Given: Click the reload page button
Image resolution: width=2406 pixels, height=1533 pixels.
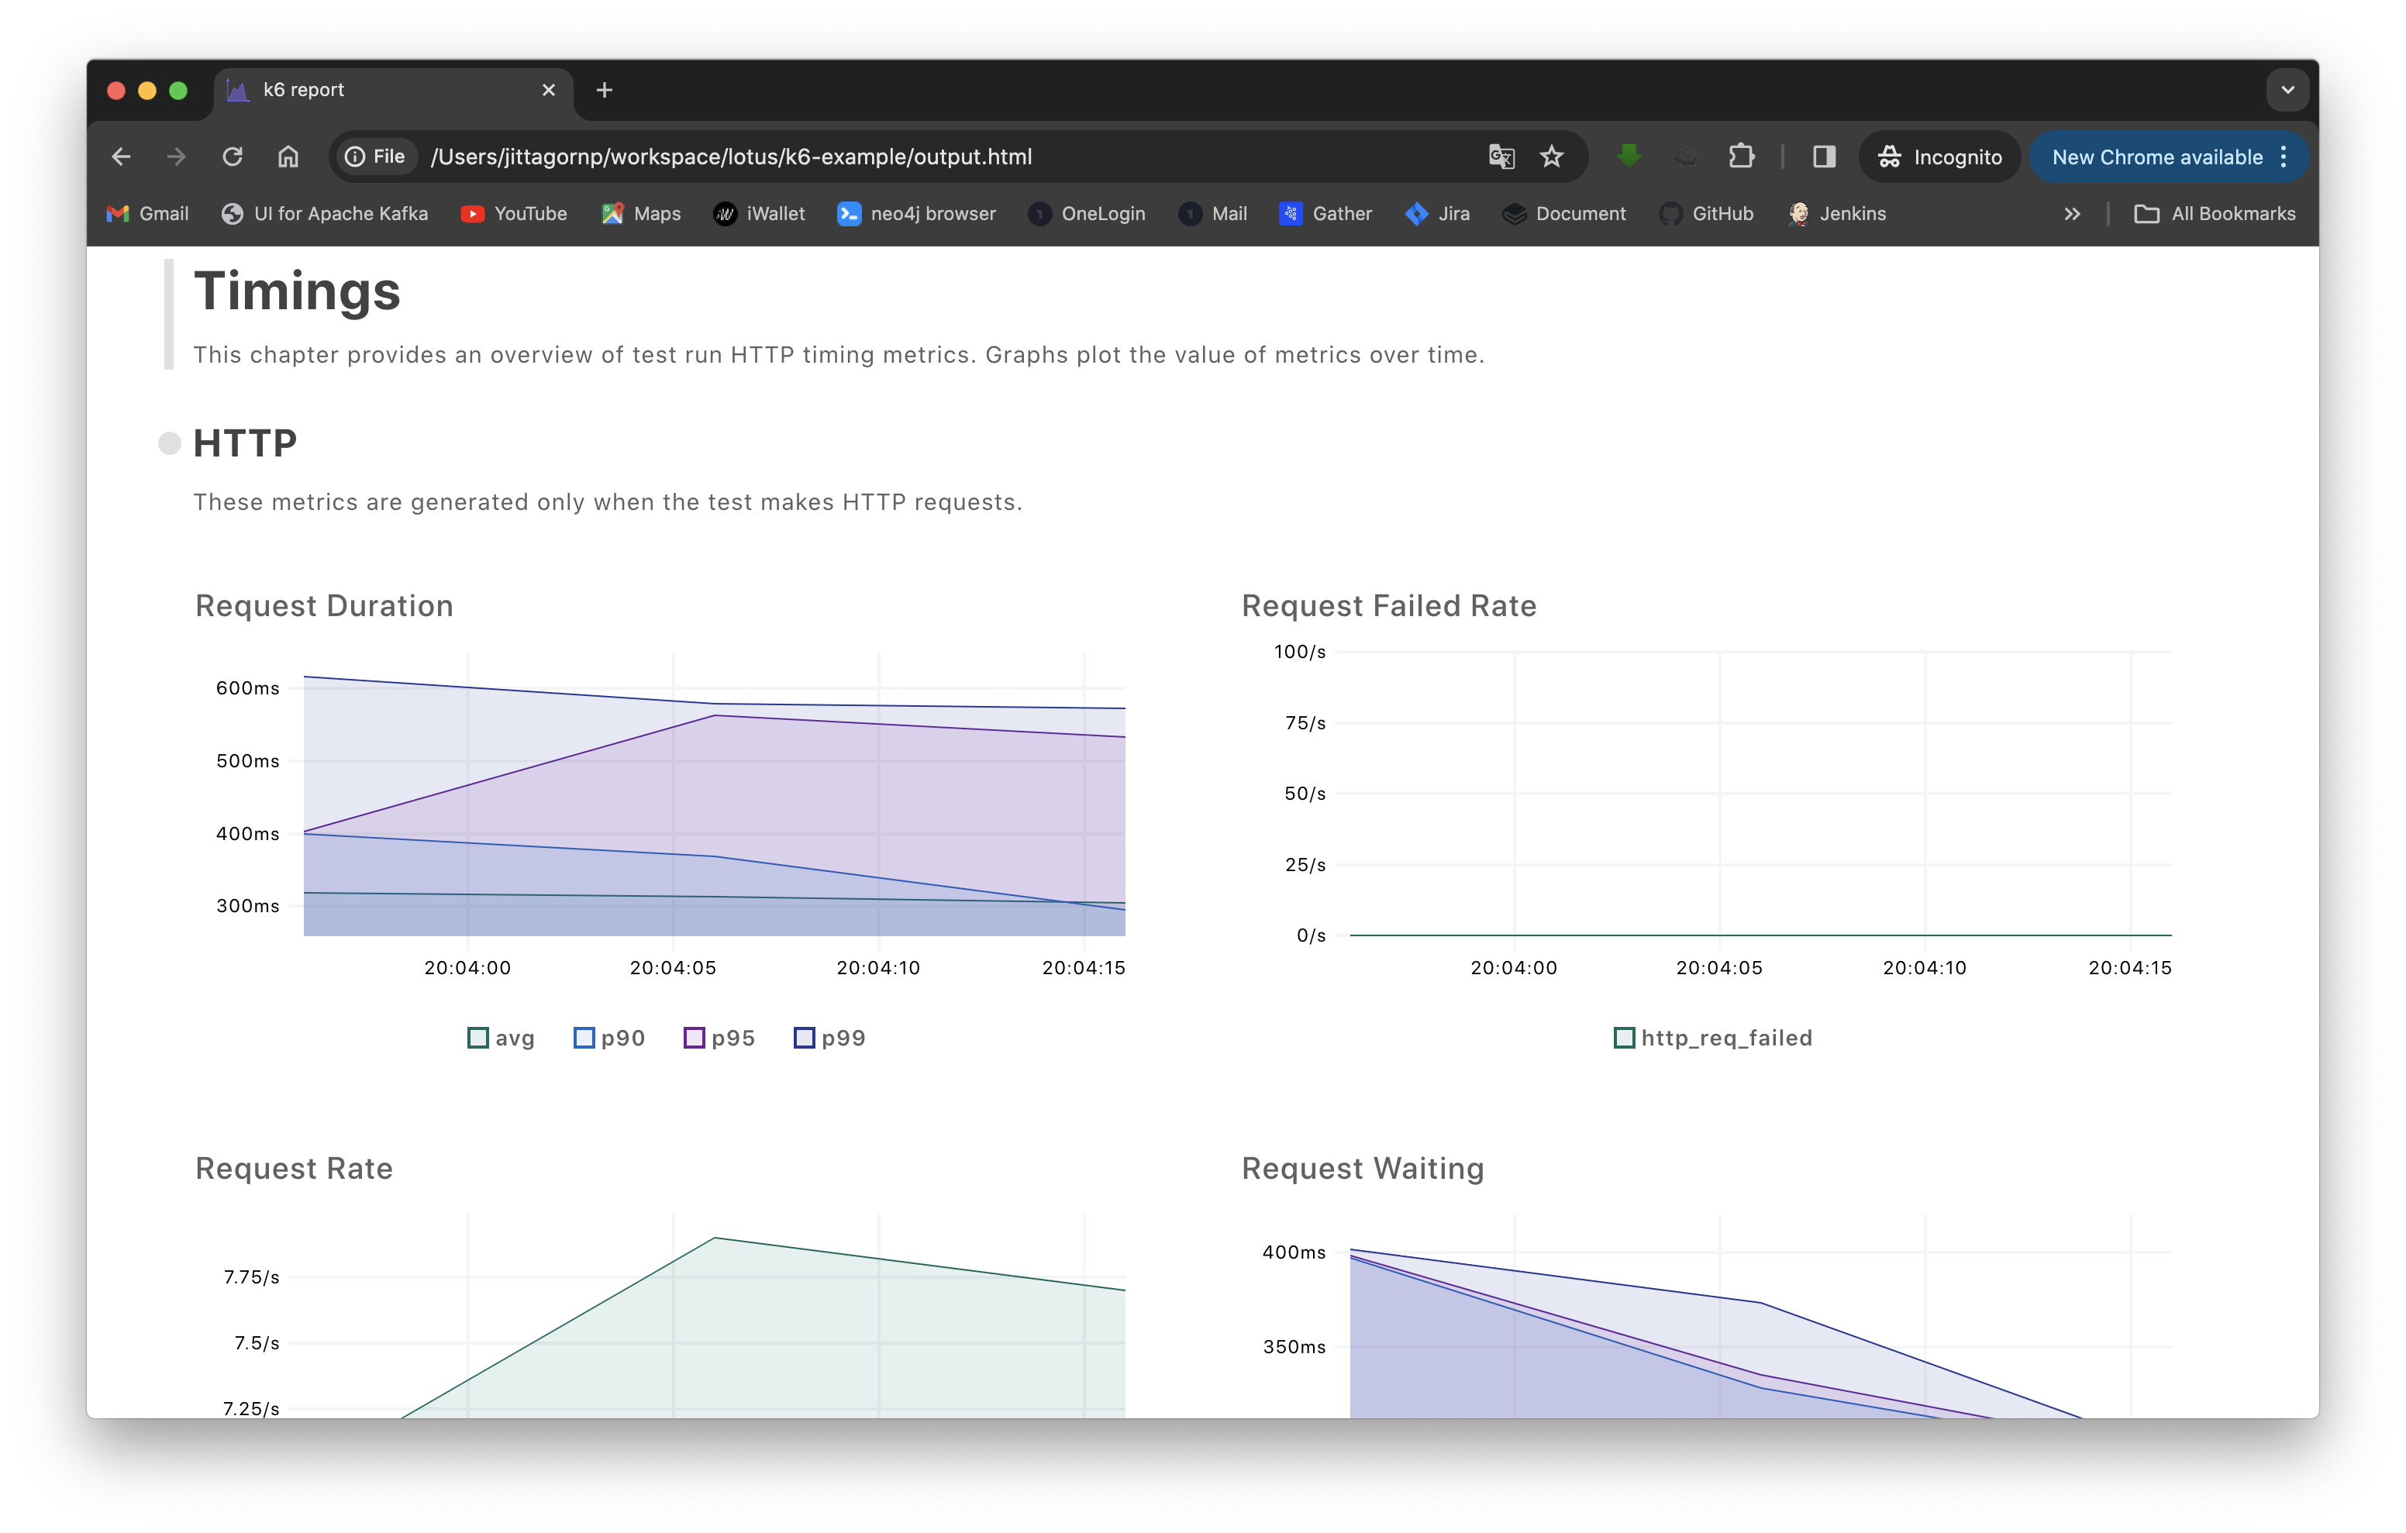Looking at the screenshot, I should point(233,156).
